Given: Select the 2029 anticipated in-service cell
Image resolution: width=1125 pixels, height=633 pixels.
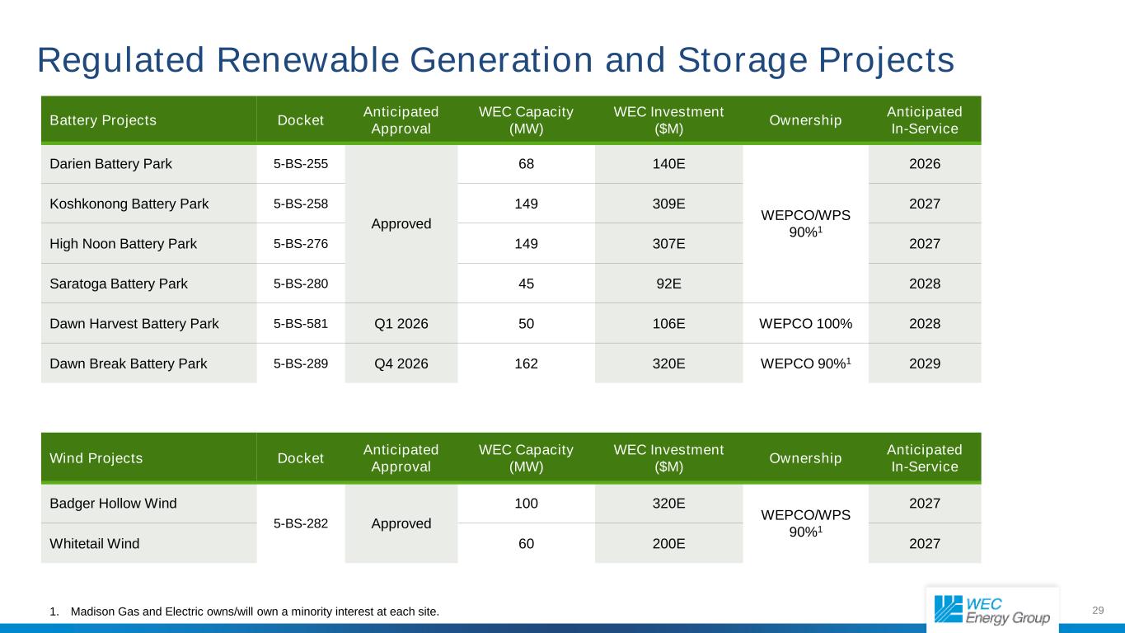Looking at the screenshot, I should coord(924,363).
